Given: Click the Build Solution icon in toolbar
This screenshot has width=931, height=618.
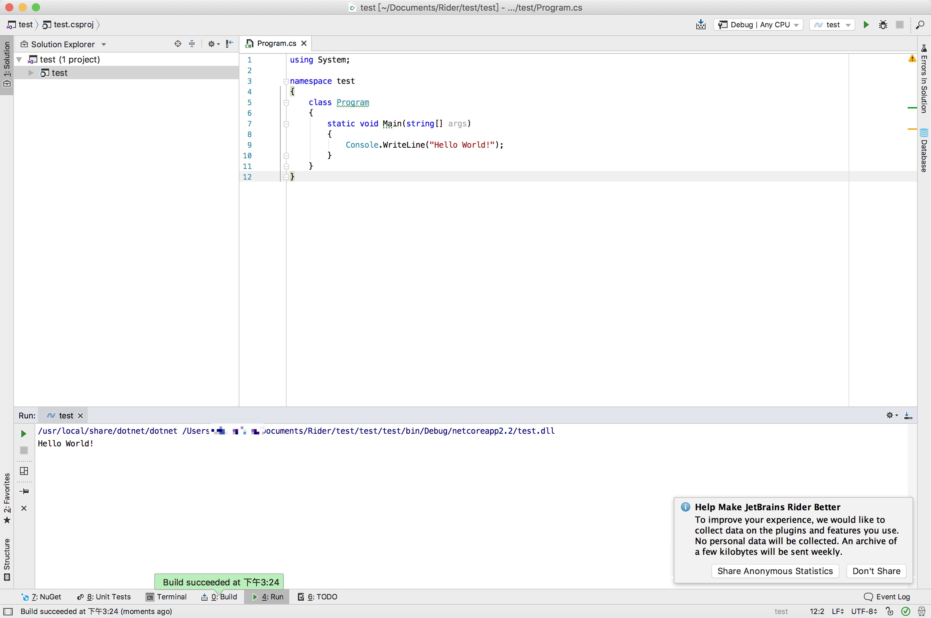Looking at the screenshot, I should point(701,24).
